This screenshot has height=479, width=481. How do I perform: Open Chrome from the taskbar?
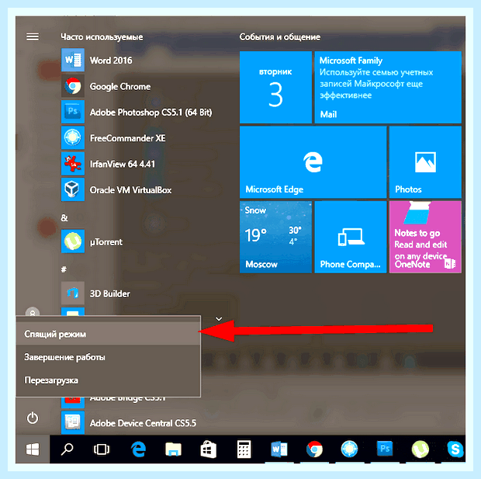tap(314, 449)
